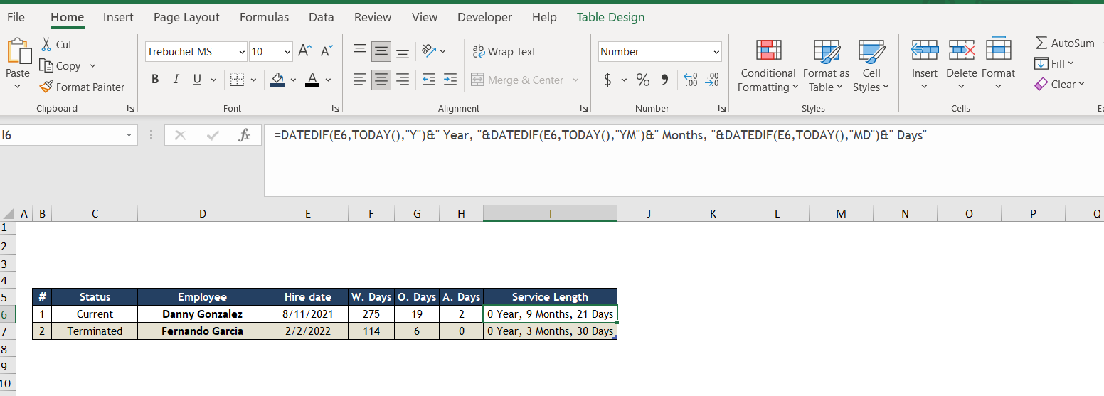Click Increase Decimal icon
Image resolution: width=1104 pixels, height=396 pixels.
690,80
